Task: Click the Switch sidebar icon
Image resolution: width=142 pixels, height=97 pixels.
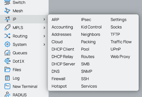Action: [x=7, y=2]
